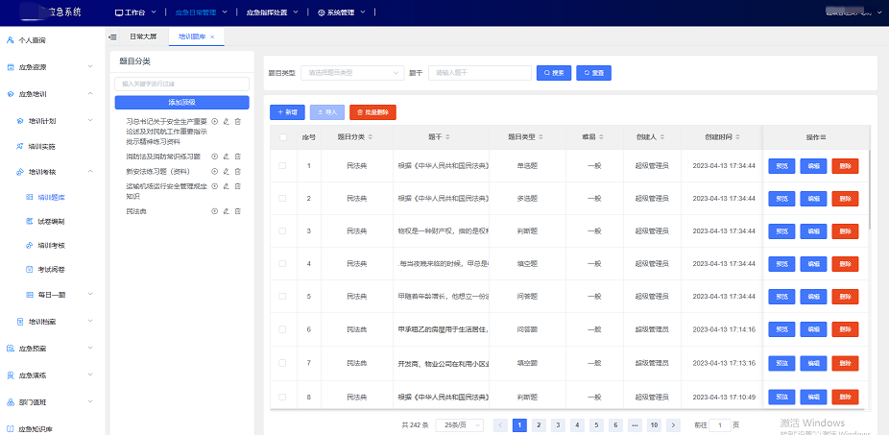Open the 应急指挥处置 top menu
Image resolution: width=889 pixels, height=435 pixels.
click(x=271, y=12)
